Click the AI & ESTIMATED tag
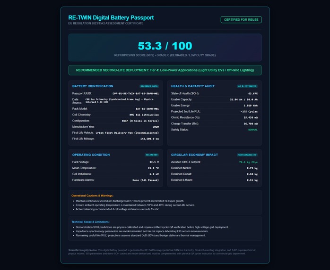The height and width of the screenshot is (270, 330). 247,86
